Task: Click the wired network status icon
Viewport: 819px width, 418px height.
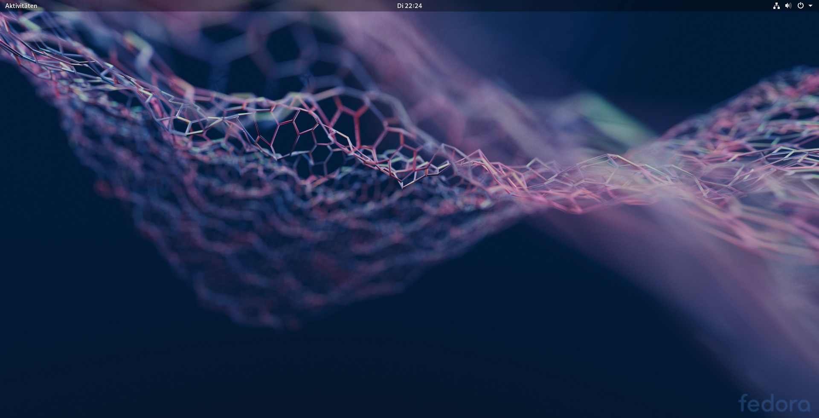Action: (x=776, y=6)
